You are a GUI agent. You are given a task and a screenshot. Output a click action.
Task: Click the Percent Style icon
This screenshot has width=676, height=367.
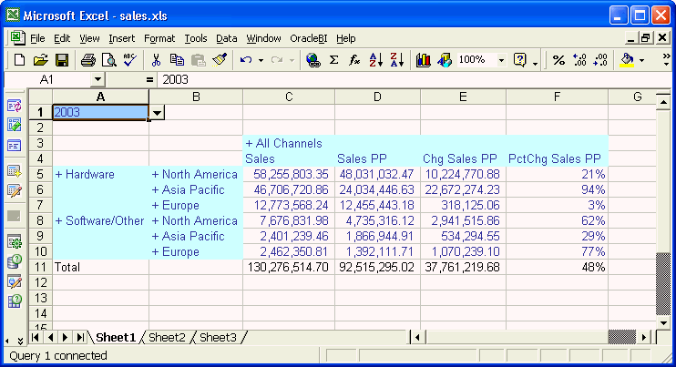pyautogui.click(x=558, y=60)
